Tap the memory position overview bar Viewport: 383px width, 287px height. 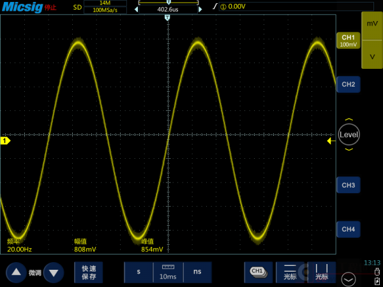[169, 3]
